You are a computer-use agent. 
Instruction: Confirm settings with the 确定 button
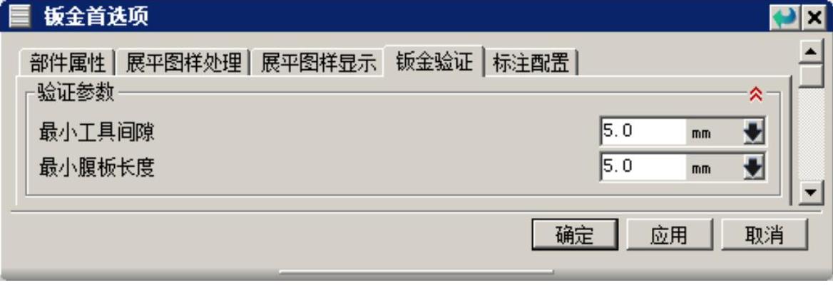click(x=575, y=234)
